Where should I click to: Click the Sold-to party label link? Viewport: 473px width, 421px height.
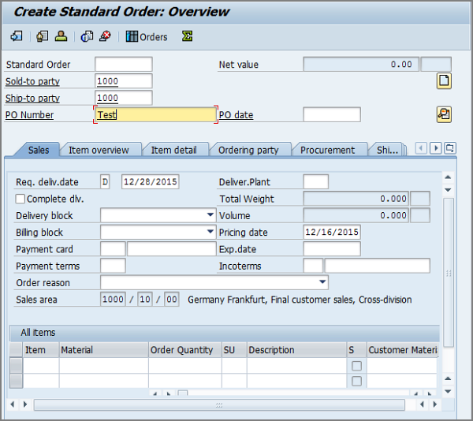point(32,81)
